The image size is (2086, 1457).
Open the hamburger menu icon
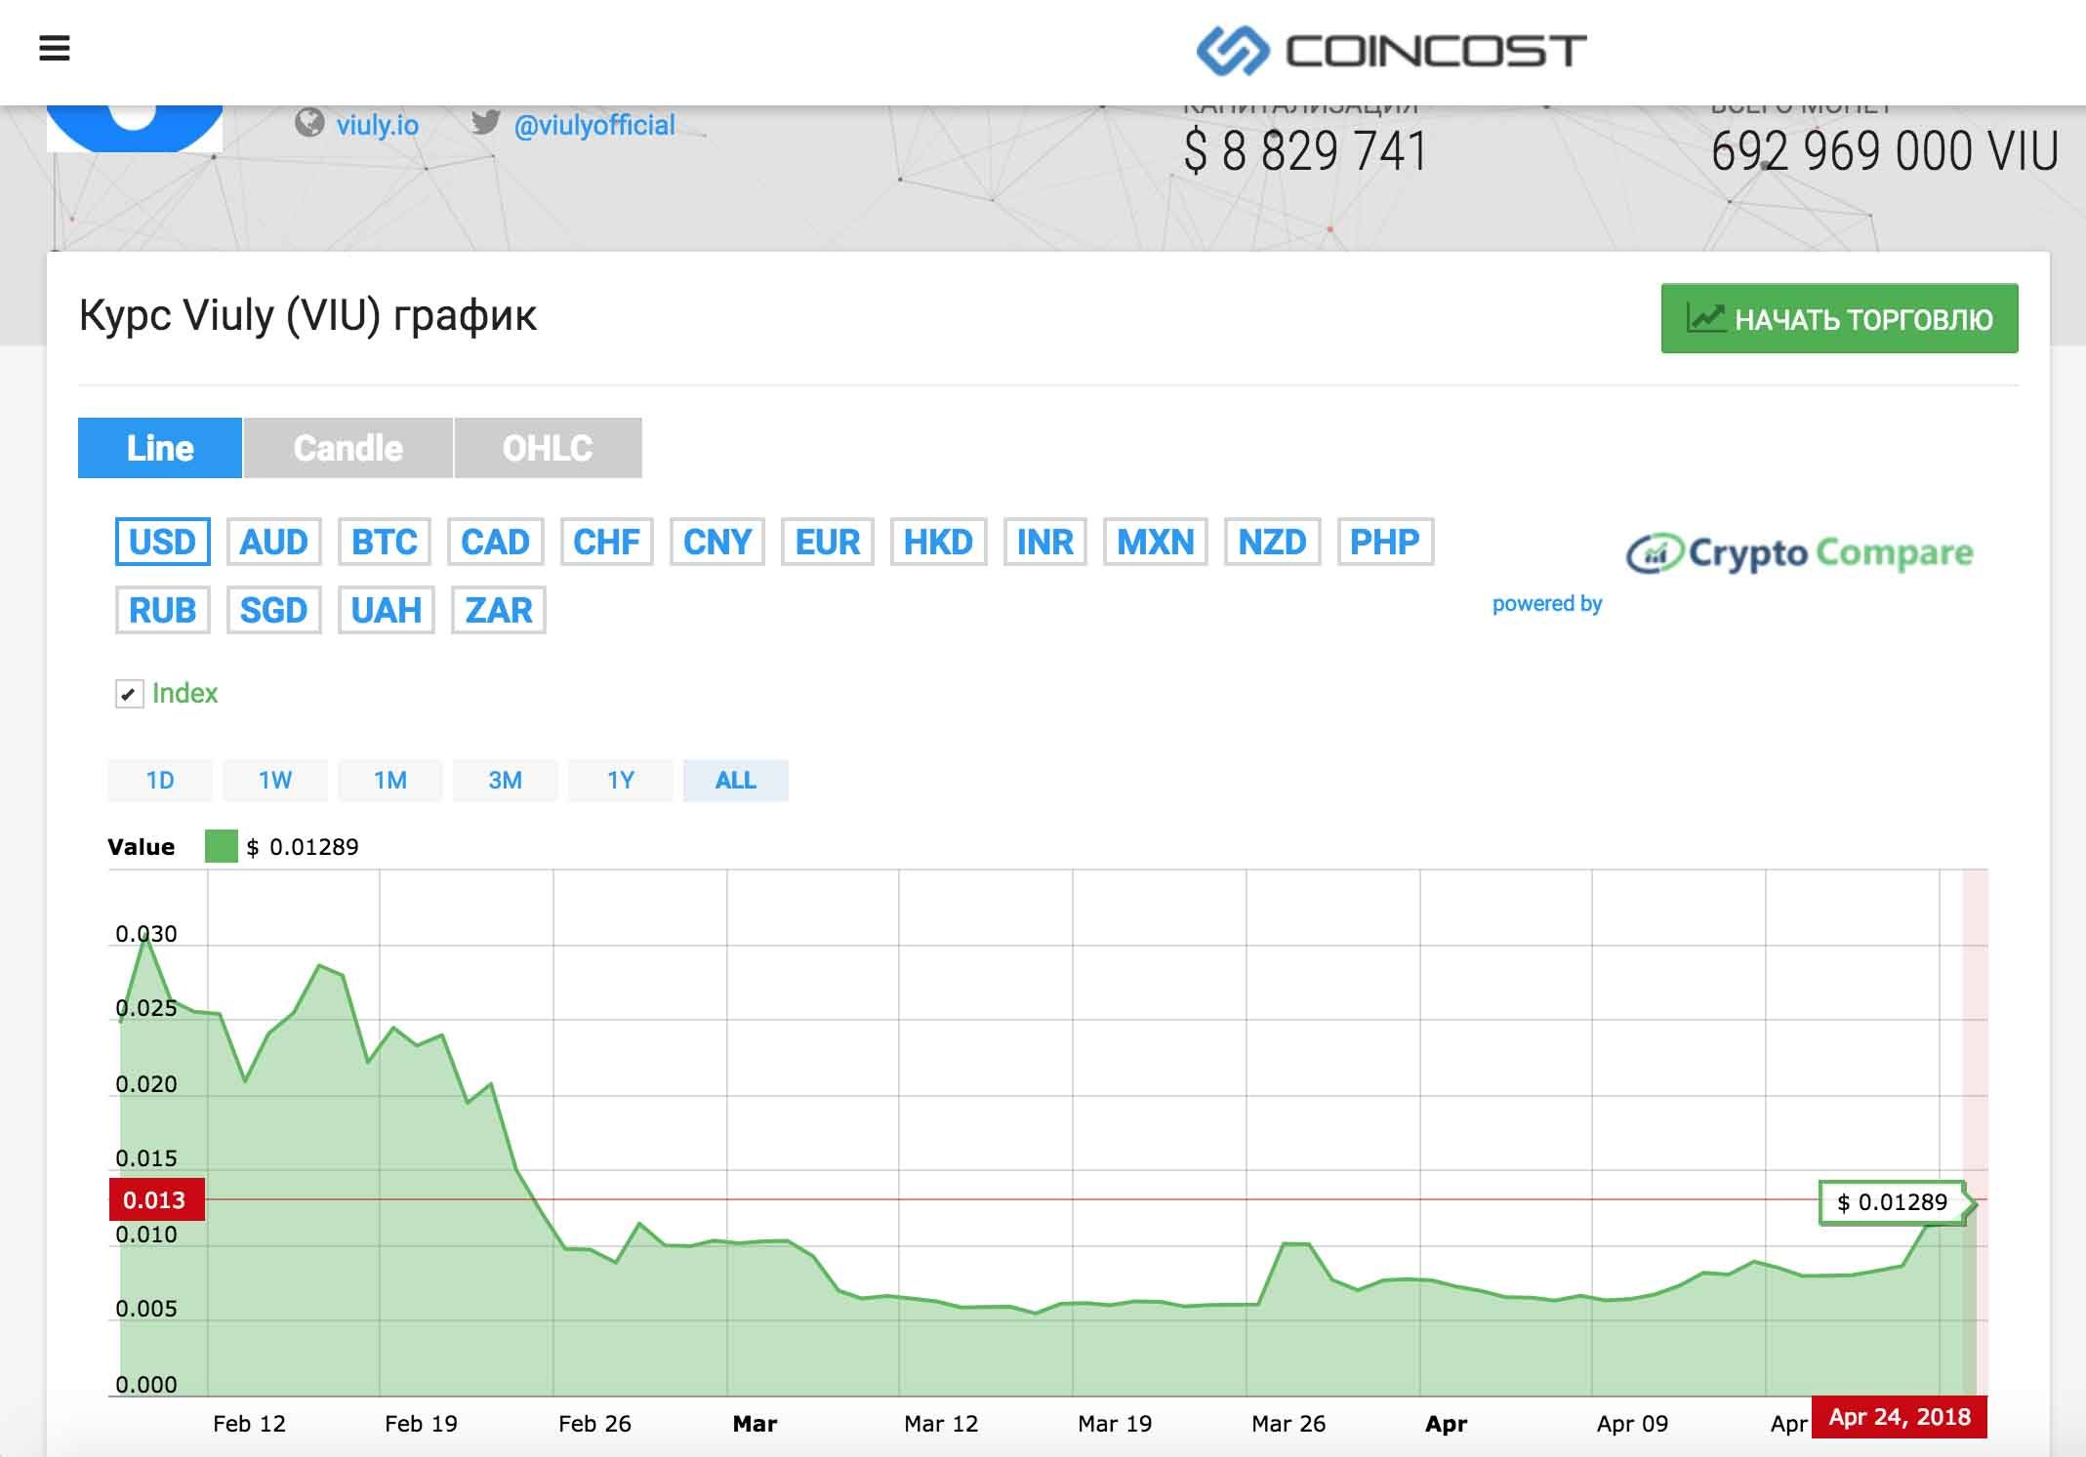click(54, 48)
